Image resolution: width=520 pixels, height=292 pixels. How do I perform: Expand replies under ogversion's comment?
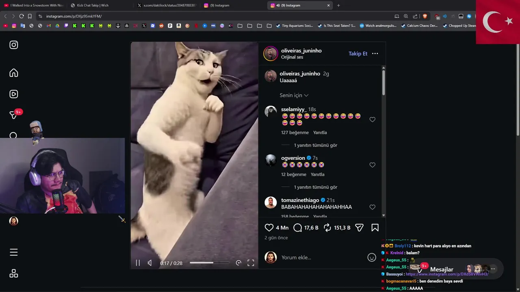point(316,187)
